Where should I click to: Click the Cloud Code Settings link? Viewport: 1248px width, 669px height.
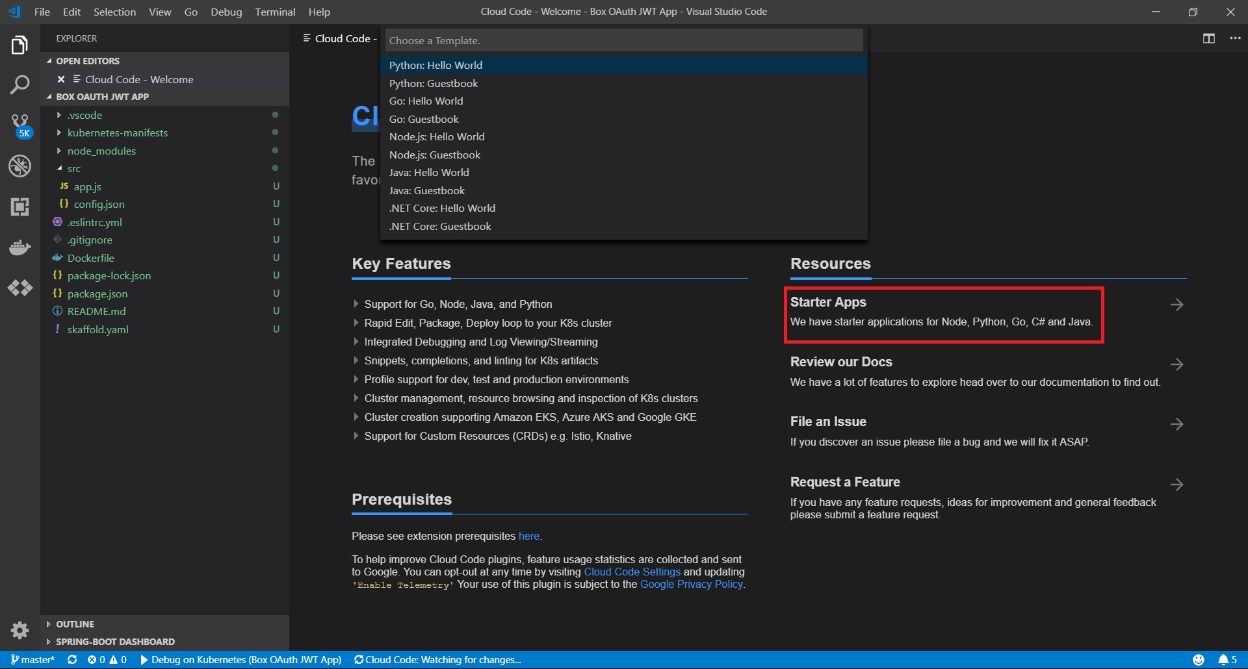(631, 572)
